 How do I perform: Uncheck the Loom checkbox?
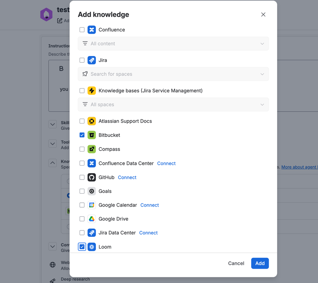point(82,247)
